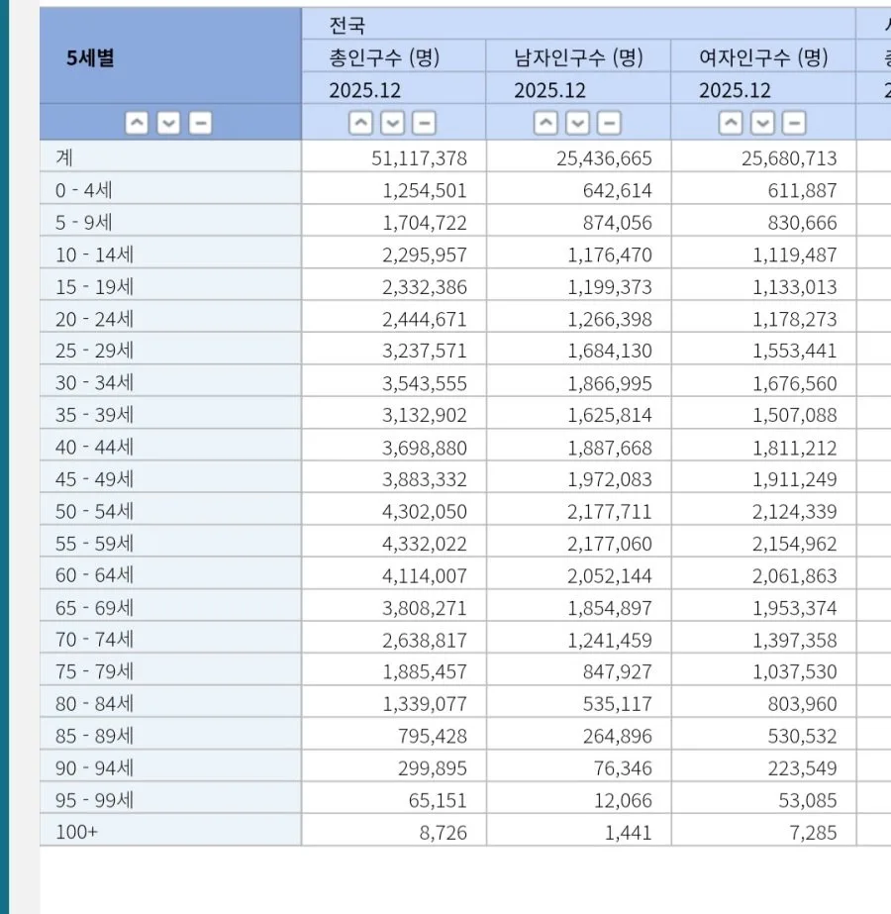
Task: Reset 여자인구수 column sort with minus icon
Action: click(x=794, y=123)
